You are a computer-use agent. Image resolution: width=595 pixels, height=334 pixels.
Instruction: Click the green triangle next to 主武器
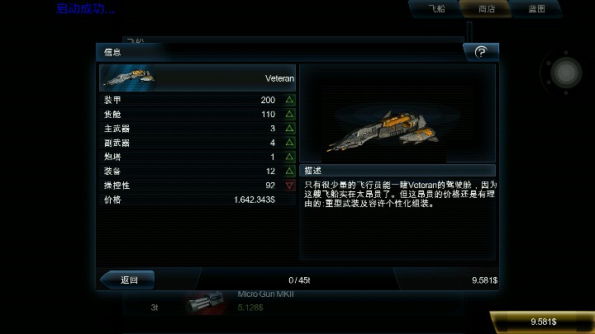289,129
